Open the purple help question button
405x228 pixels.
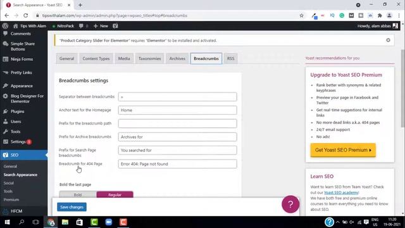pyautogui.click(x=290, y=204)
